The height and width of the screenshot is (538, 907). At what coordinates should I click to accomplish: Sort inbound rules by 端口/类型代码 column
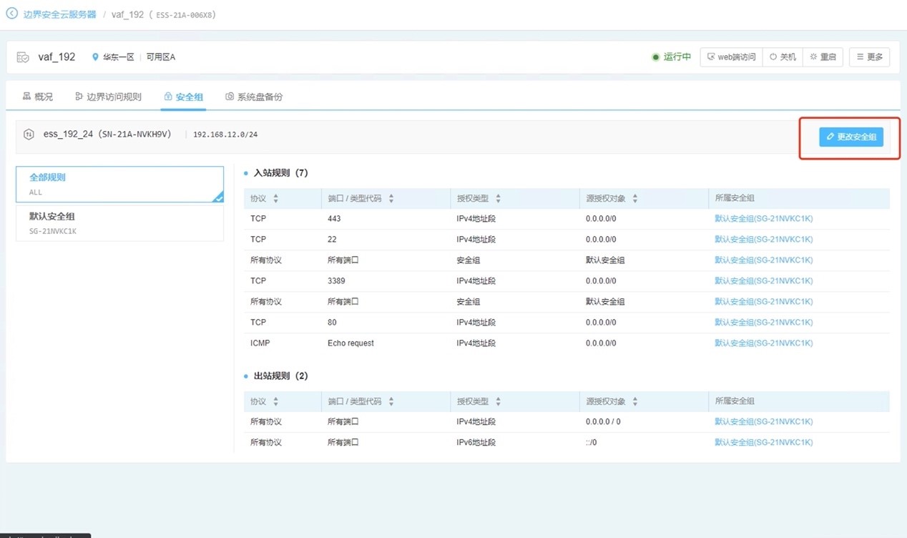coord(391,198)
